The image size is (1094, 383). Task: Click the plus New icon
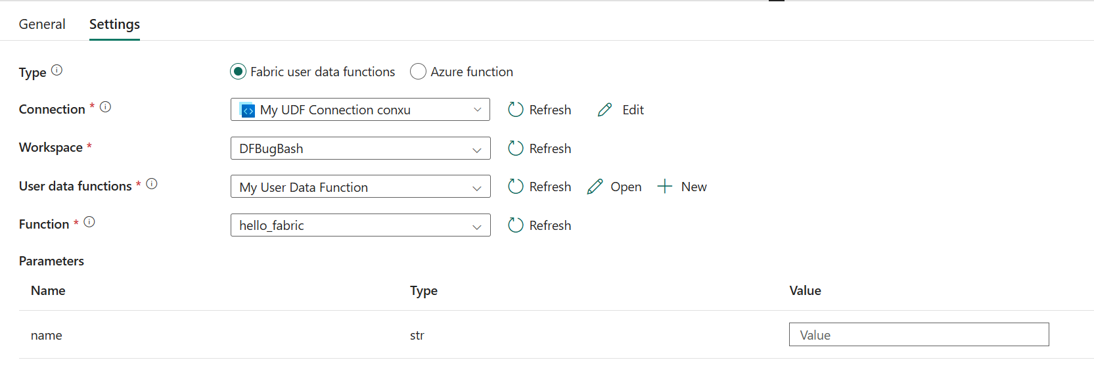[665, 187]
